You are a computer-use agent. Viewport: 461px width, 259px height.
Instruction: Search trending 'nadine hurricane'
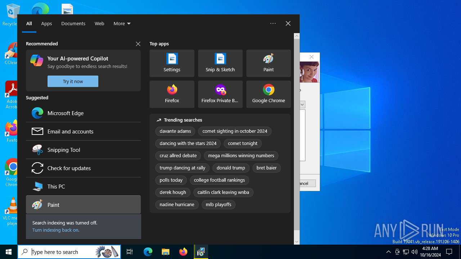177,205
